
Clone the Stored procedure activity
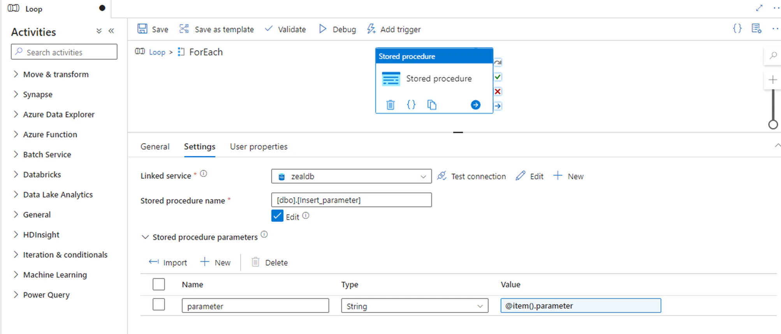432,105
